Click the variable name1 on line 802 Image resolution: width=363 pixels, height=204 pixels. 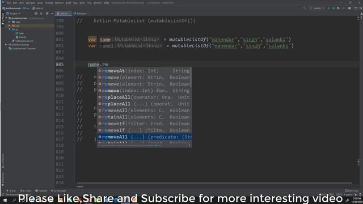pos(106,46)
